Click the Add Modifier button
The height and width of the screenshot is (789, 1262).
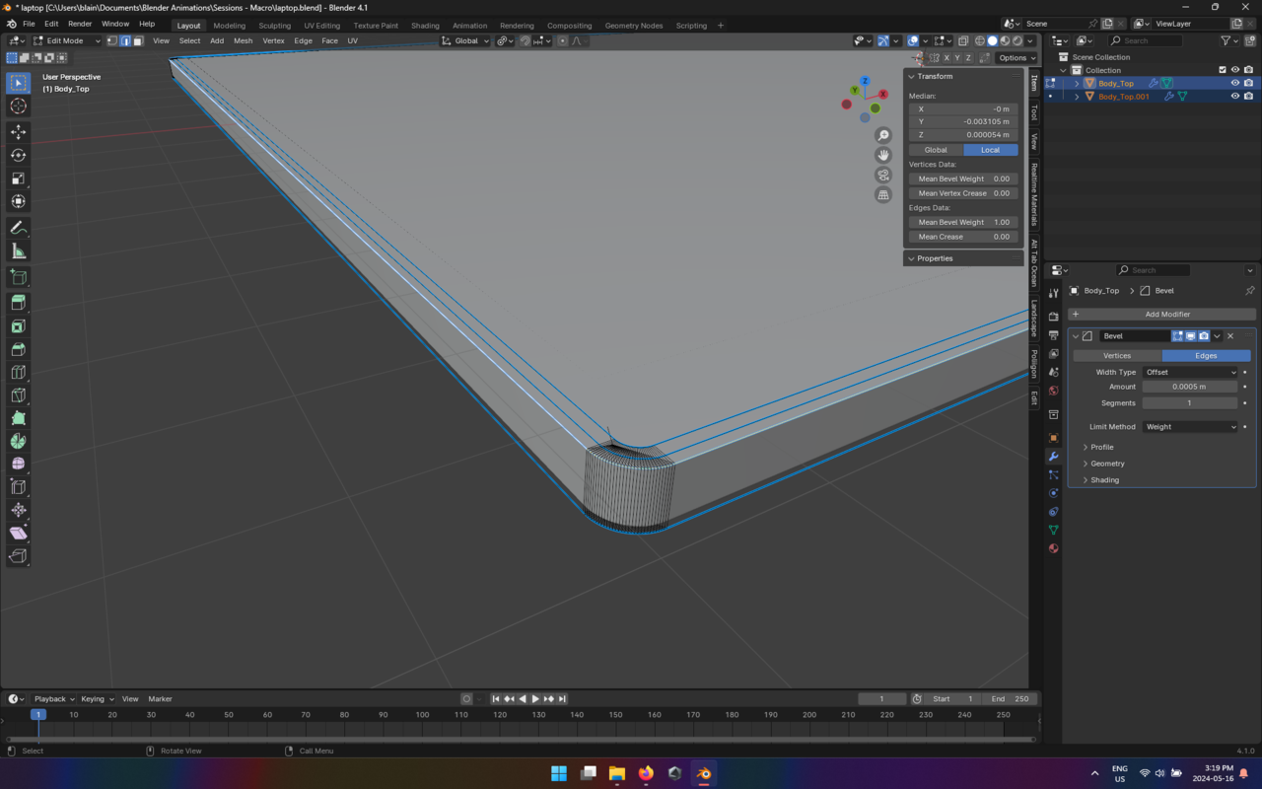pos(1161,314)
